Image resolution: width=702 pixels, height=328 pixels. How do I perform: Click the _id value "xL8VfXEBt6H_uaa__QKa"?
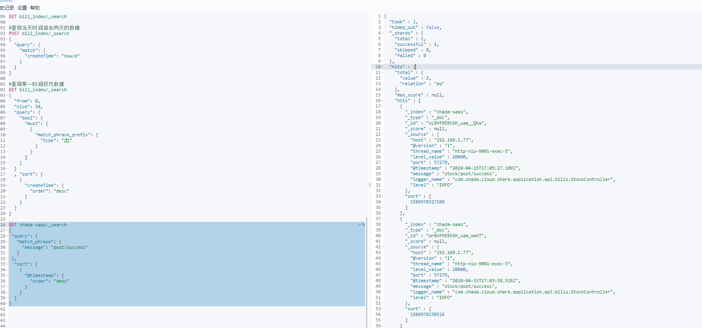pos(456,123)
